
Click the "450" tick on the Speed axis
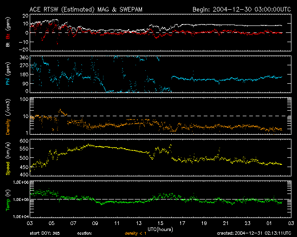[x=24, y=167]
